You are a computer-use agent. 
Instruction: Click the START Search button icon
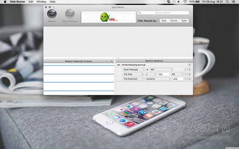52,14
